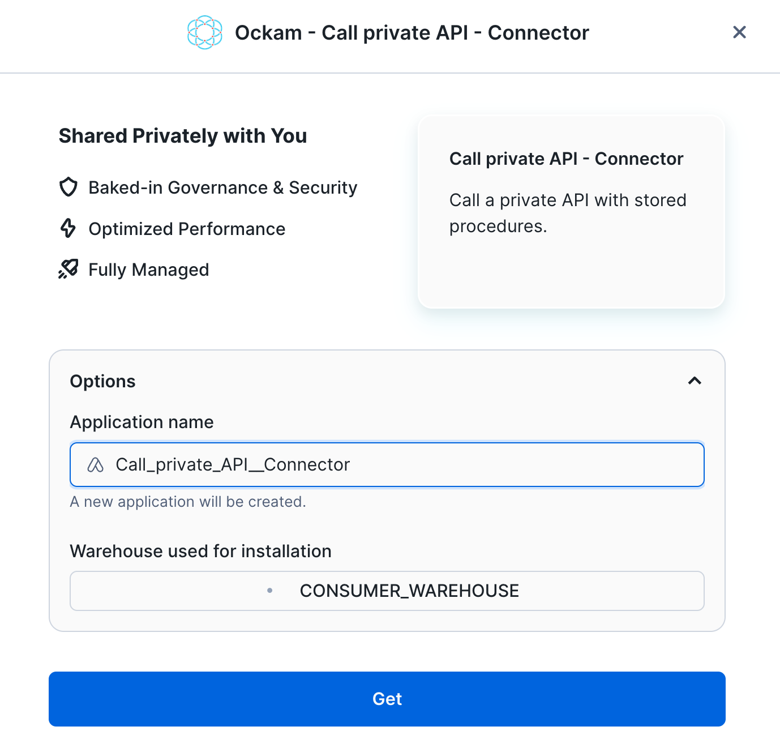Click the lightning bolt Optimized Performance icon
This screenshot has width=780, height=752.
(68, 228)
